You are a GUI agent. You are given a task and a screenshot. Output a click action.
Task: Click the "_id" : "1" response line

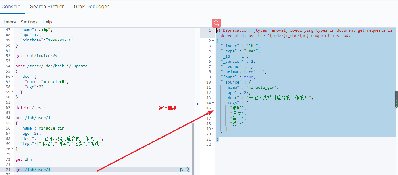click(235, 56)
